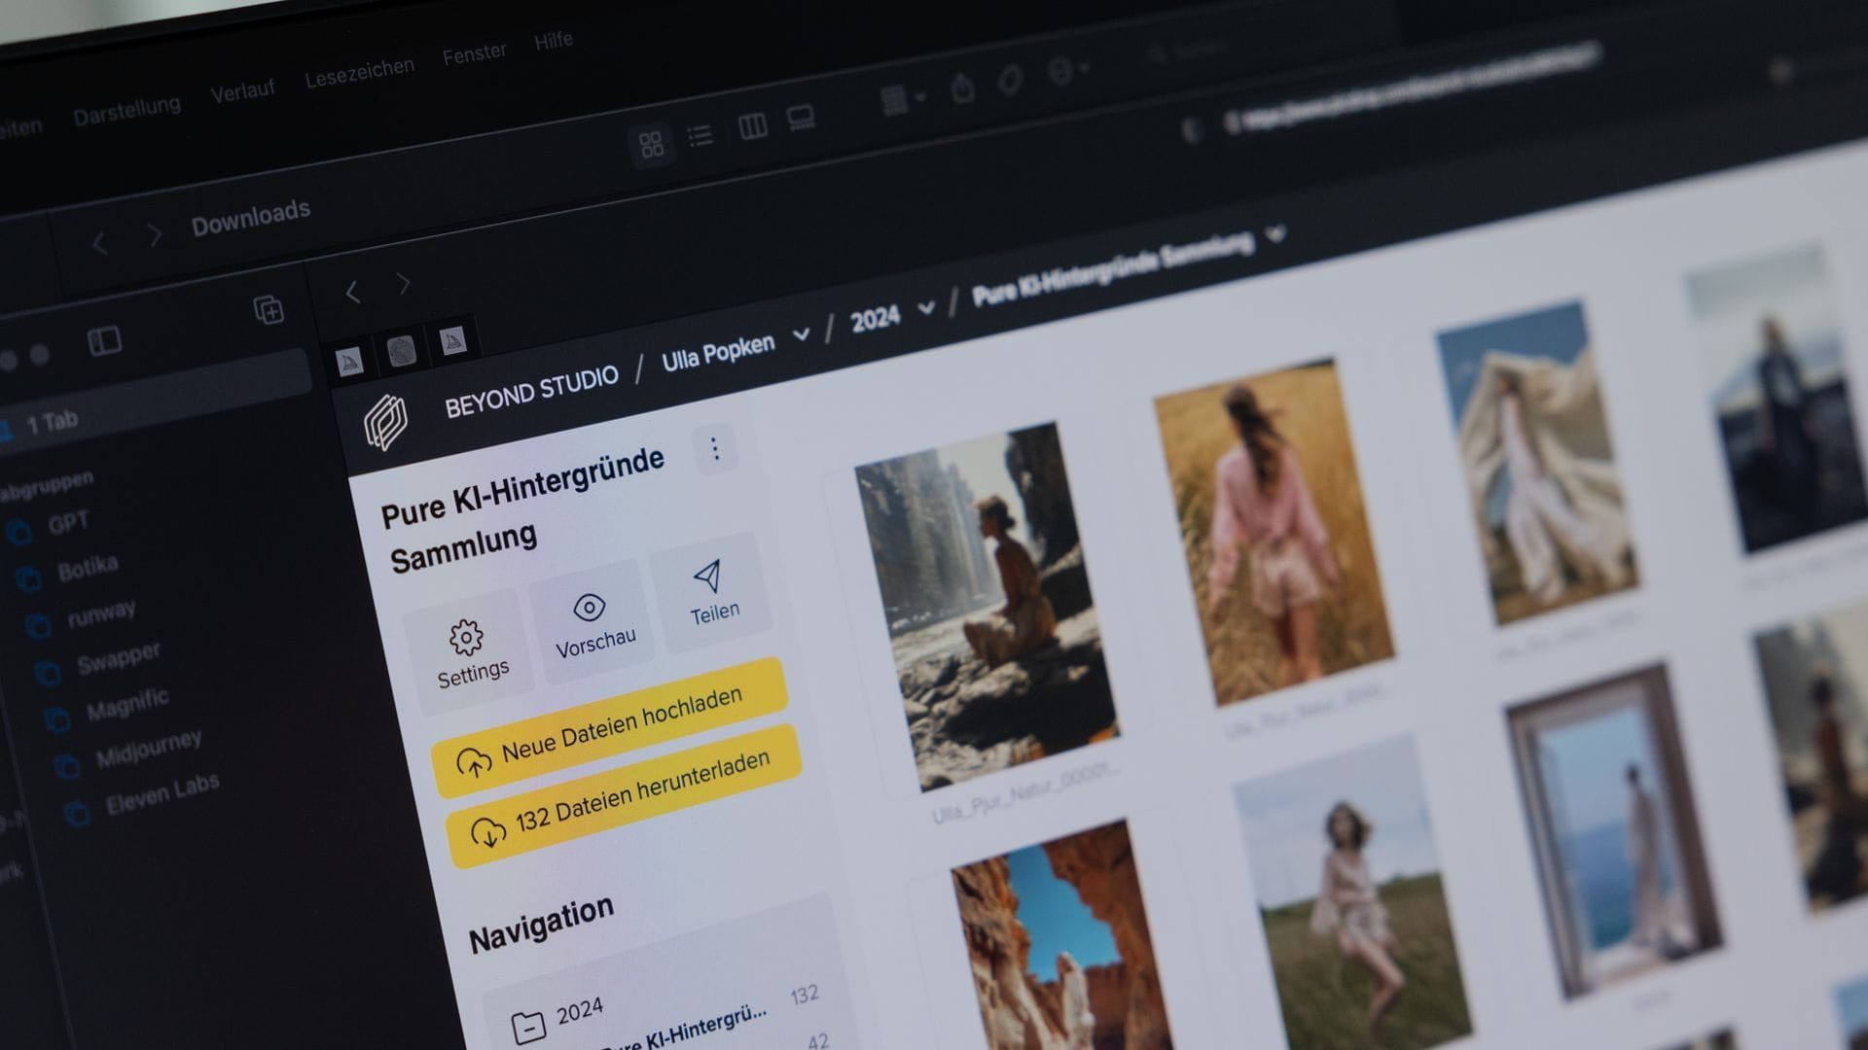Toggle the Safari sidebar icon
1868x1050 pixels.
104,340
